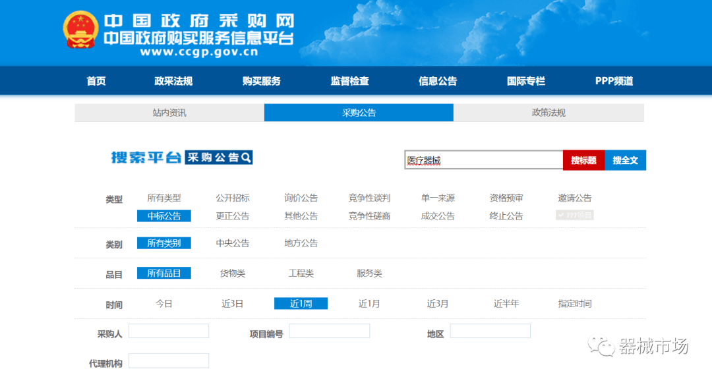
Task: Open 信息公告 navigation item
Action: pyautogui.click(x=438, y=81)
